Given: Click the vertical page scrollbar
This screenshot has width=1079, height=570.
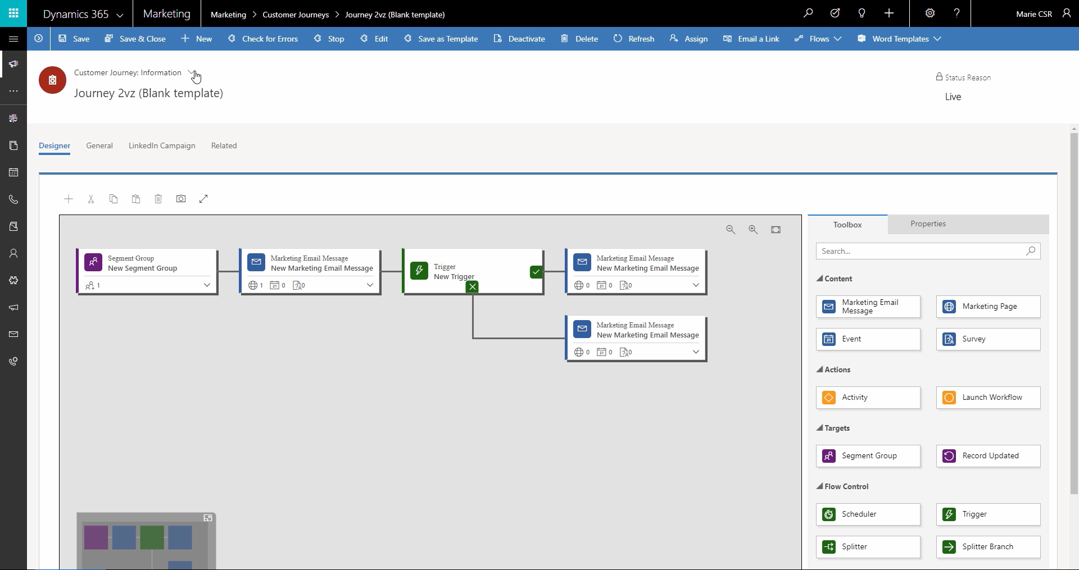Looking at the screenshot, I should [1074, 313].
